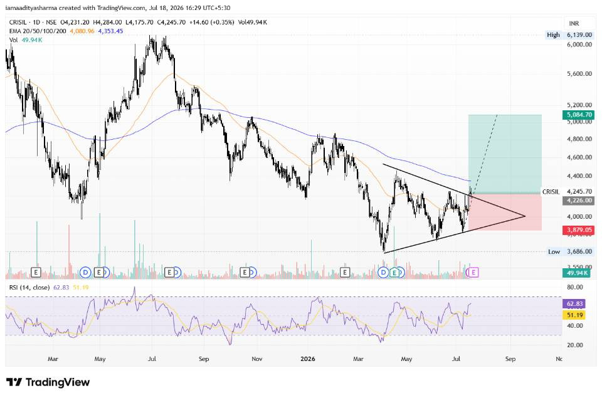Screen dimensions: 602x398
Task: Click the yellow 51.19 RSI average label
Action: [x=574, y=315]
